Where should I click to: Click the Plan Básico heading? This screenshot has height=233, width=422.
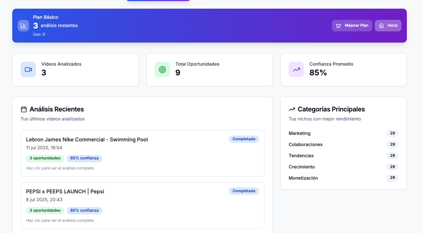pyautogui.click(x=45, y=17)
